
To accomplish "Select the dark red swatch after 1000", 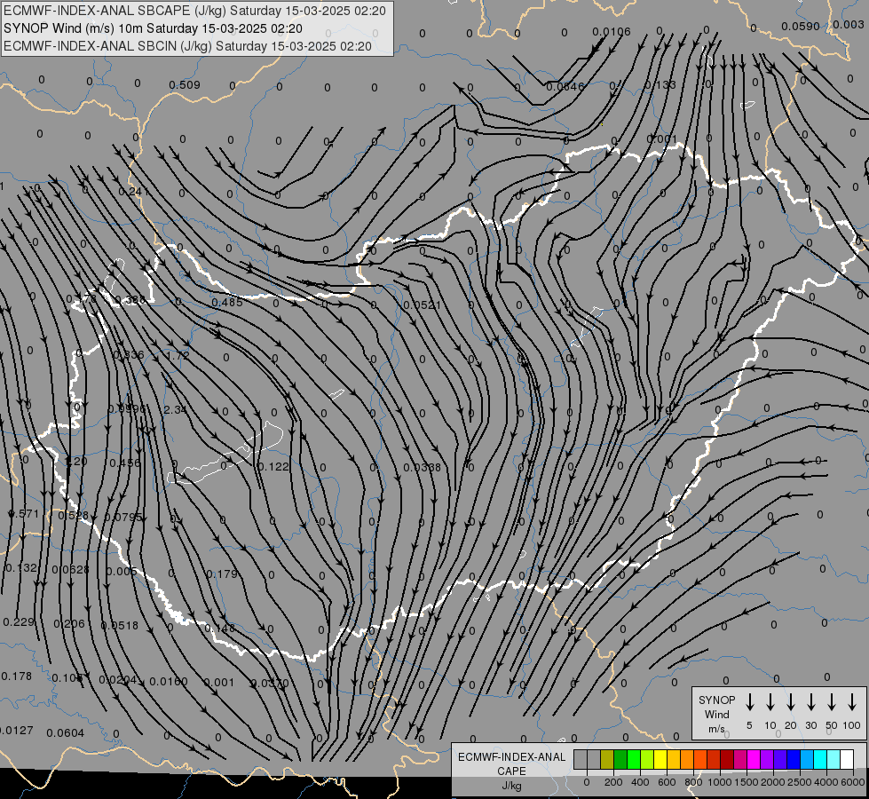I will click(727, 760).
